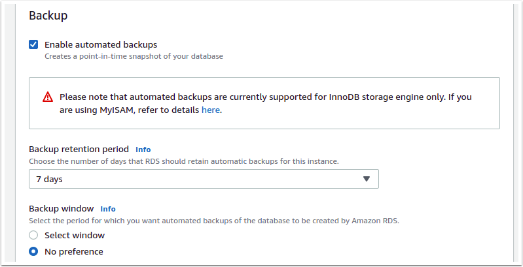Viewport: 523px width, 267px height.
Task: Click the point-in-time snapshot description text
Action: (134, 57)
